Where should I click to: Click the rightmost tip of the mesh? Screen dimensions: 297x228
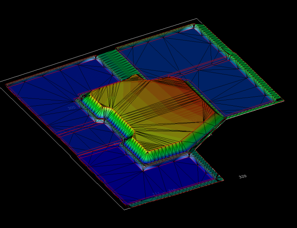coord(283,100)
